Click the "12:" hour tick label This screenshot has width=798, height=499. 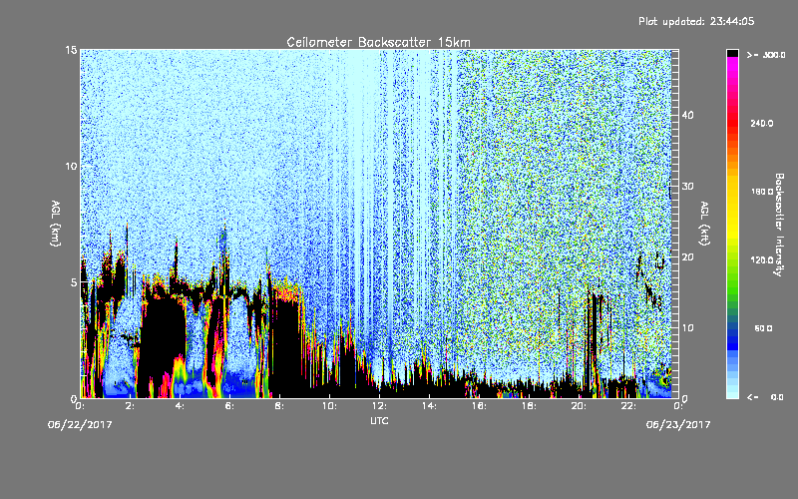coord(379,406)
